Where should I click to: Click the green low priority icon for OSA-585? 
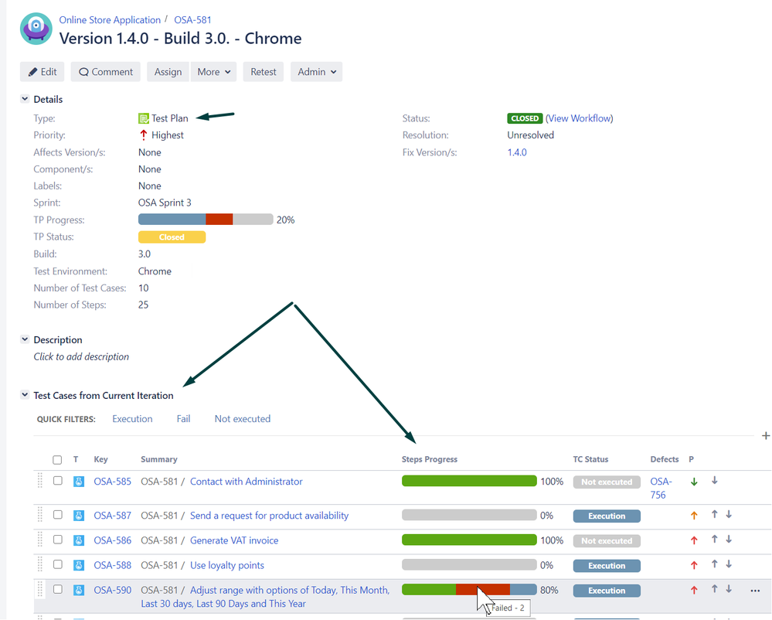click(x=694, y=482)
